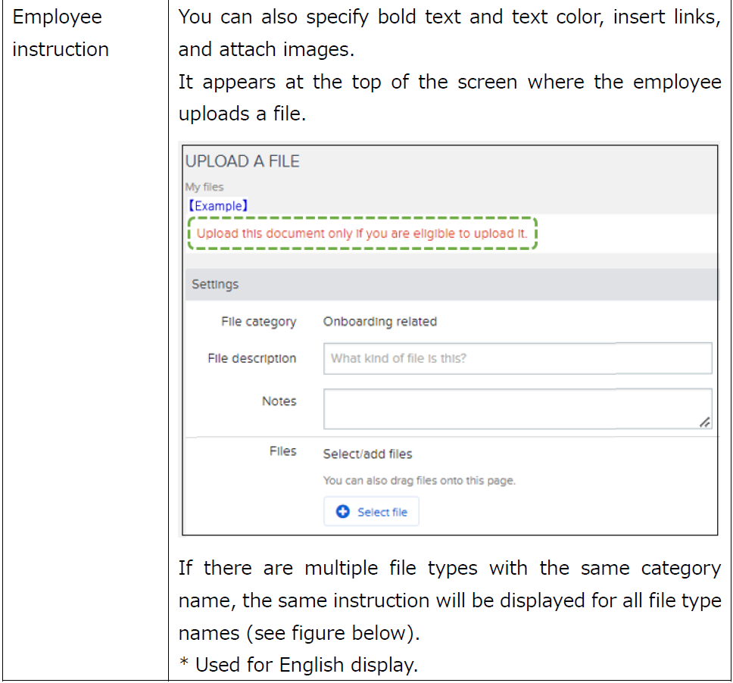Click the Files label
Image resolution: width=733 pixels, height=683 pixels.
[x=282, y=451]
